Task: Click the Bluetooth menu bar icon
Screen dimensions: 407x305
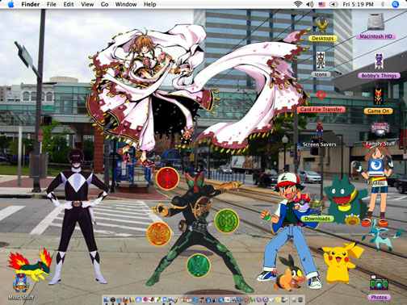Action: [383, 4]
